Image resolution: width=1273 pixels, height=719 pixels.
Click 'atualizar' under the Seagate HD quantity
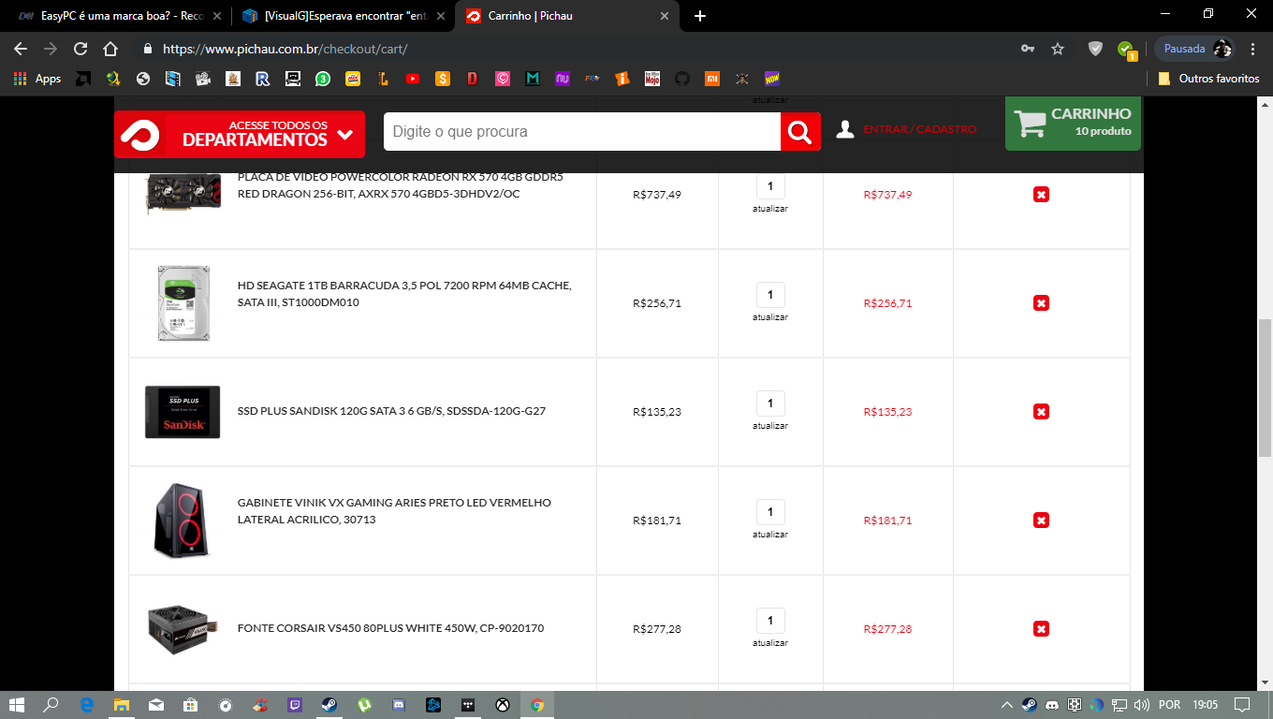pyautogui.click(x=770, y=317)
